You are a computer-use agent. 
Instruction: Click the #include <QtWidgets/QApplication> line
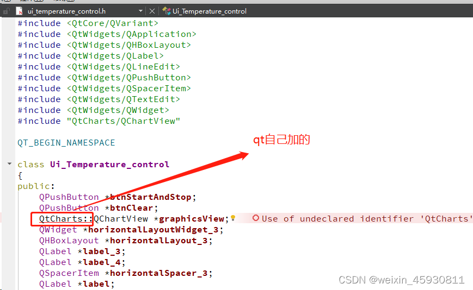107,34
